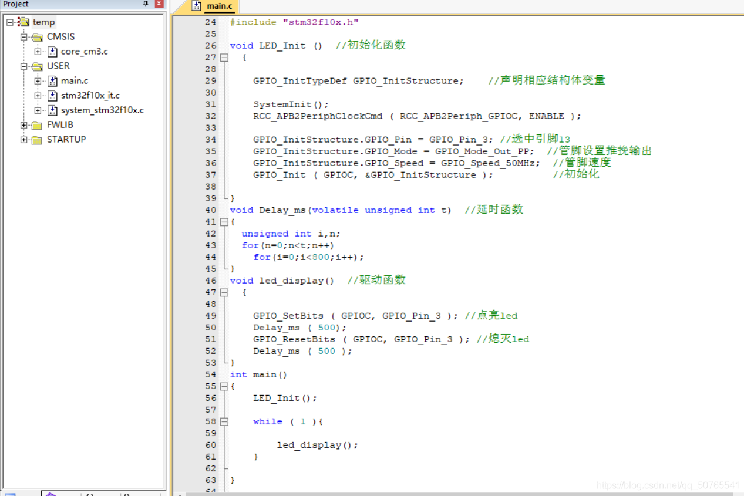Expand system_stm32f10x.c dependencies
Screen dimensions: 744x496
point(38,110)
